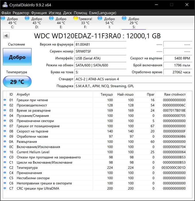Click the Най-лошо column header
Viewport: 195px width, 201px height.
pyautogui.click(x=124, y=95)
